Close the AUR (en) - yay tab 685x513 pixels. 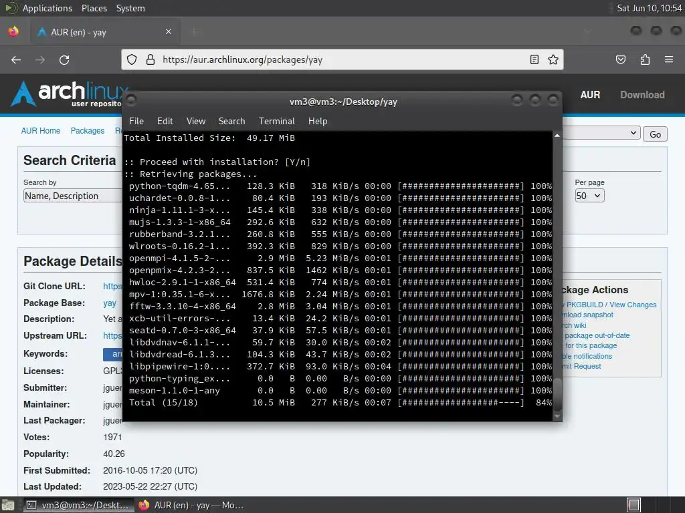pyautogui.click(x=169, y=31)
